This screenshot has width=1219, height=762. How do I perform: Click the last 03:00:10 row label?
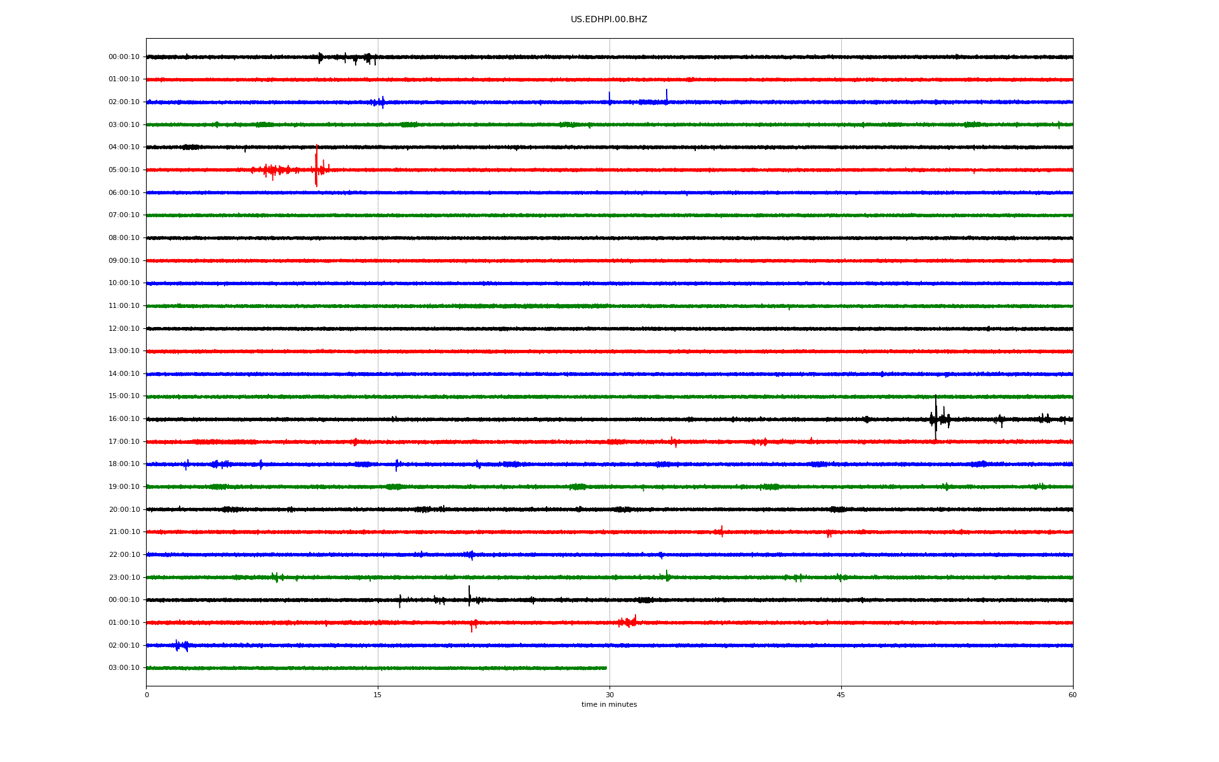coord(124,668)
